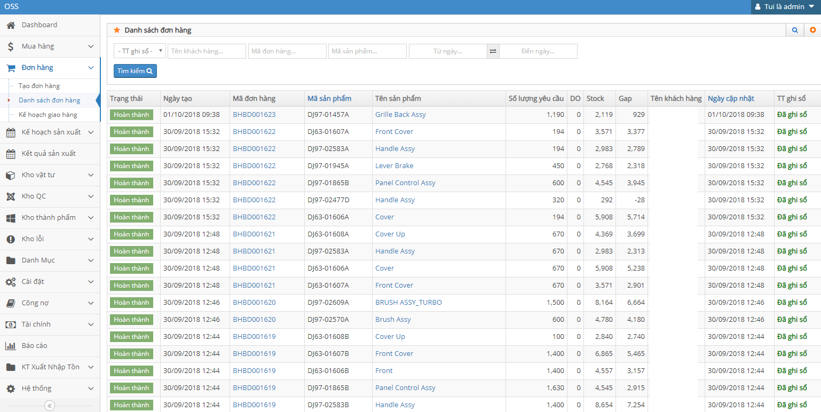This screenshot has height=412, width=821.
Task: Click the Trạng thái column header
Action: pyautogui.click(x=127, y=98)
